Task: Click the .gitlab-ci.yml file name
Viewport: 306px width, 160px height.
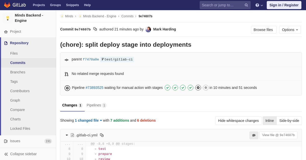Action: click(86, 135)
